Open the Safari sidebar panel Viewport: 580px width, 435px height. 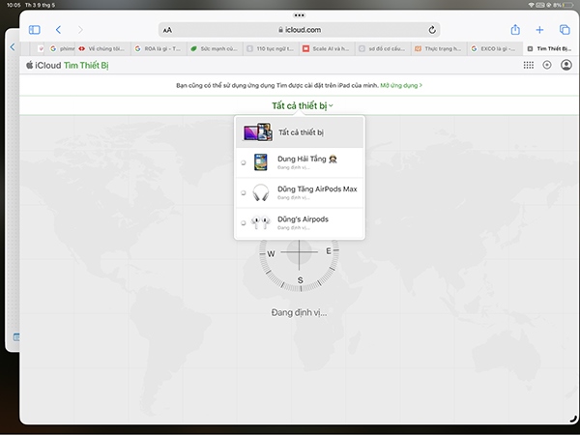(35, 30)
